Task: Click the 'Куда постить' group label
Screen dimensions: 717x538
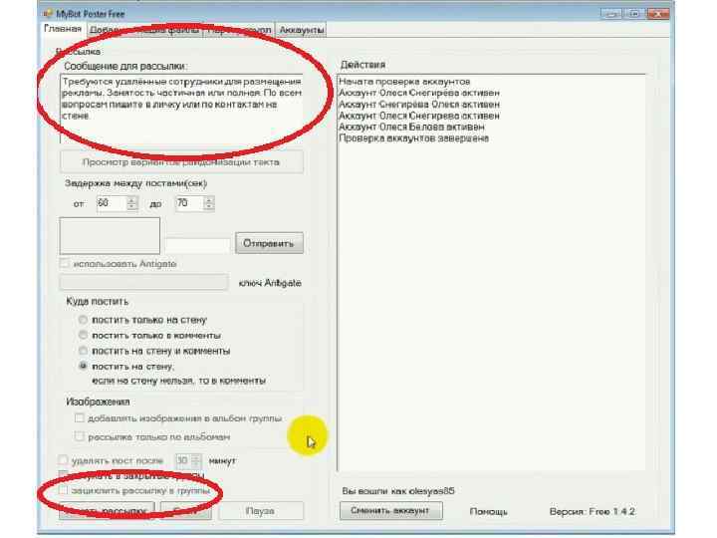Action: [97, 301]
